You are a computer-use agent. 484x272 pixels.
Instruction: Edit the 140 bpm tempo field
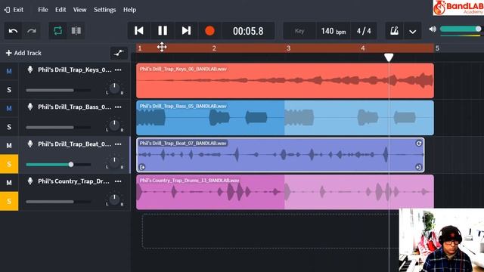click(334, 31)
